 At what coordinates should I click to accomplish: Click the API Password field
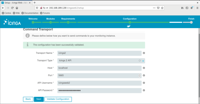(x=99, y=91)
